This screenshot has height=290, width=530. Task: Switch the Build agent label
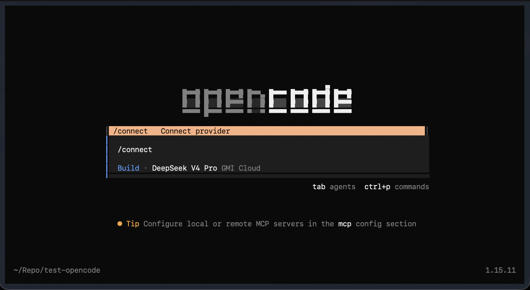pyautogui.click(x=128, y=168)
